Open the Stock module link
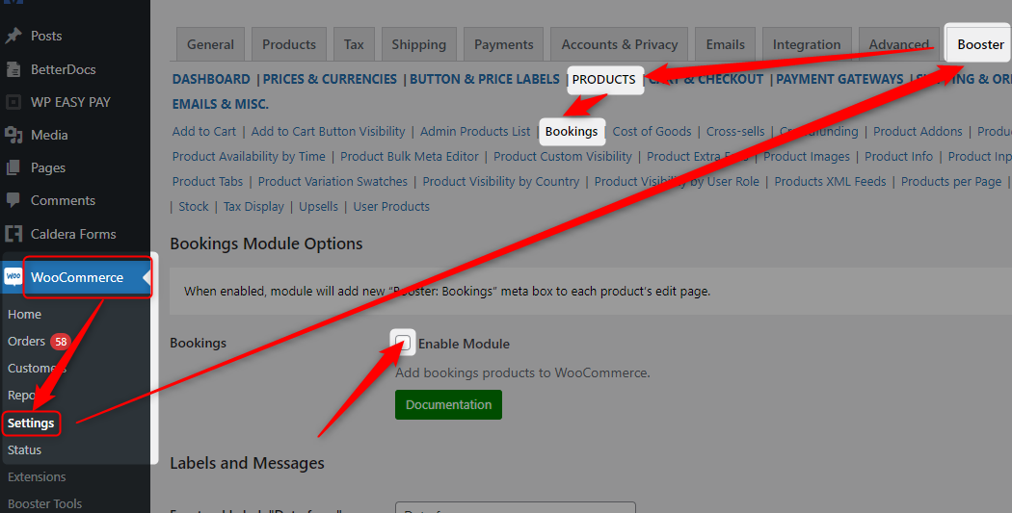 194,207
